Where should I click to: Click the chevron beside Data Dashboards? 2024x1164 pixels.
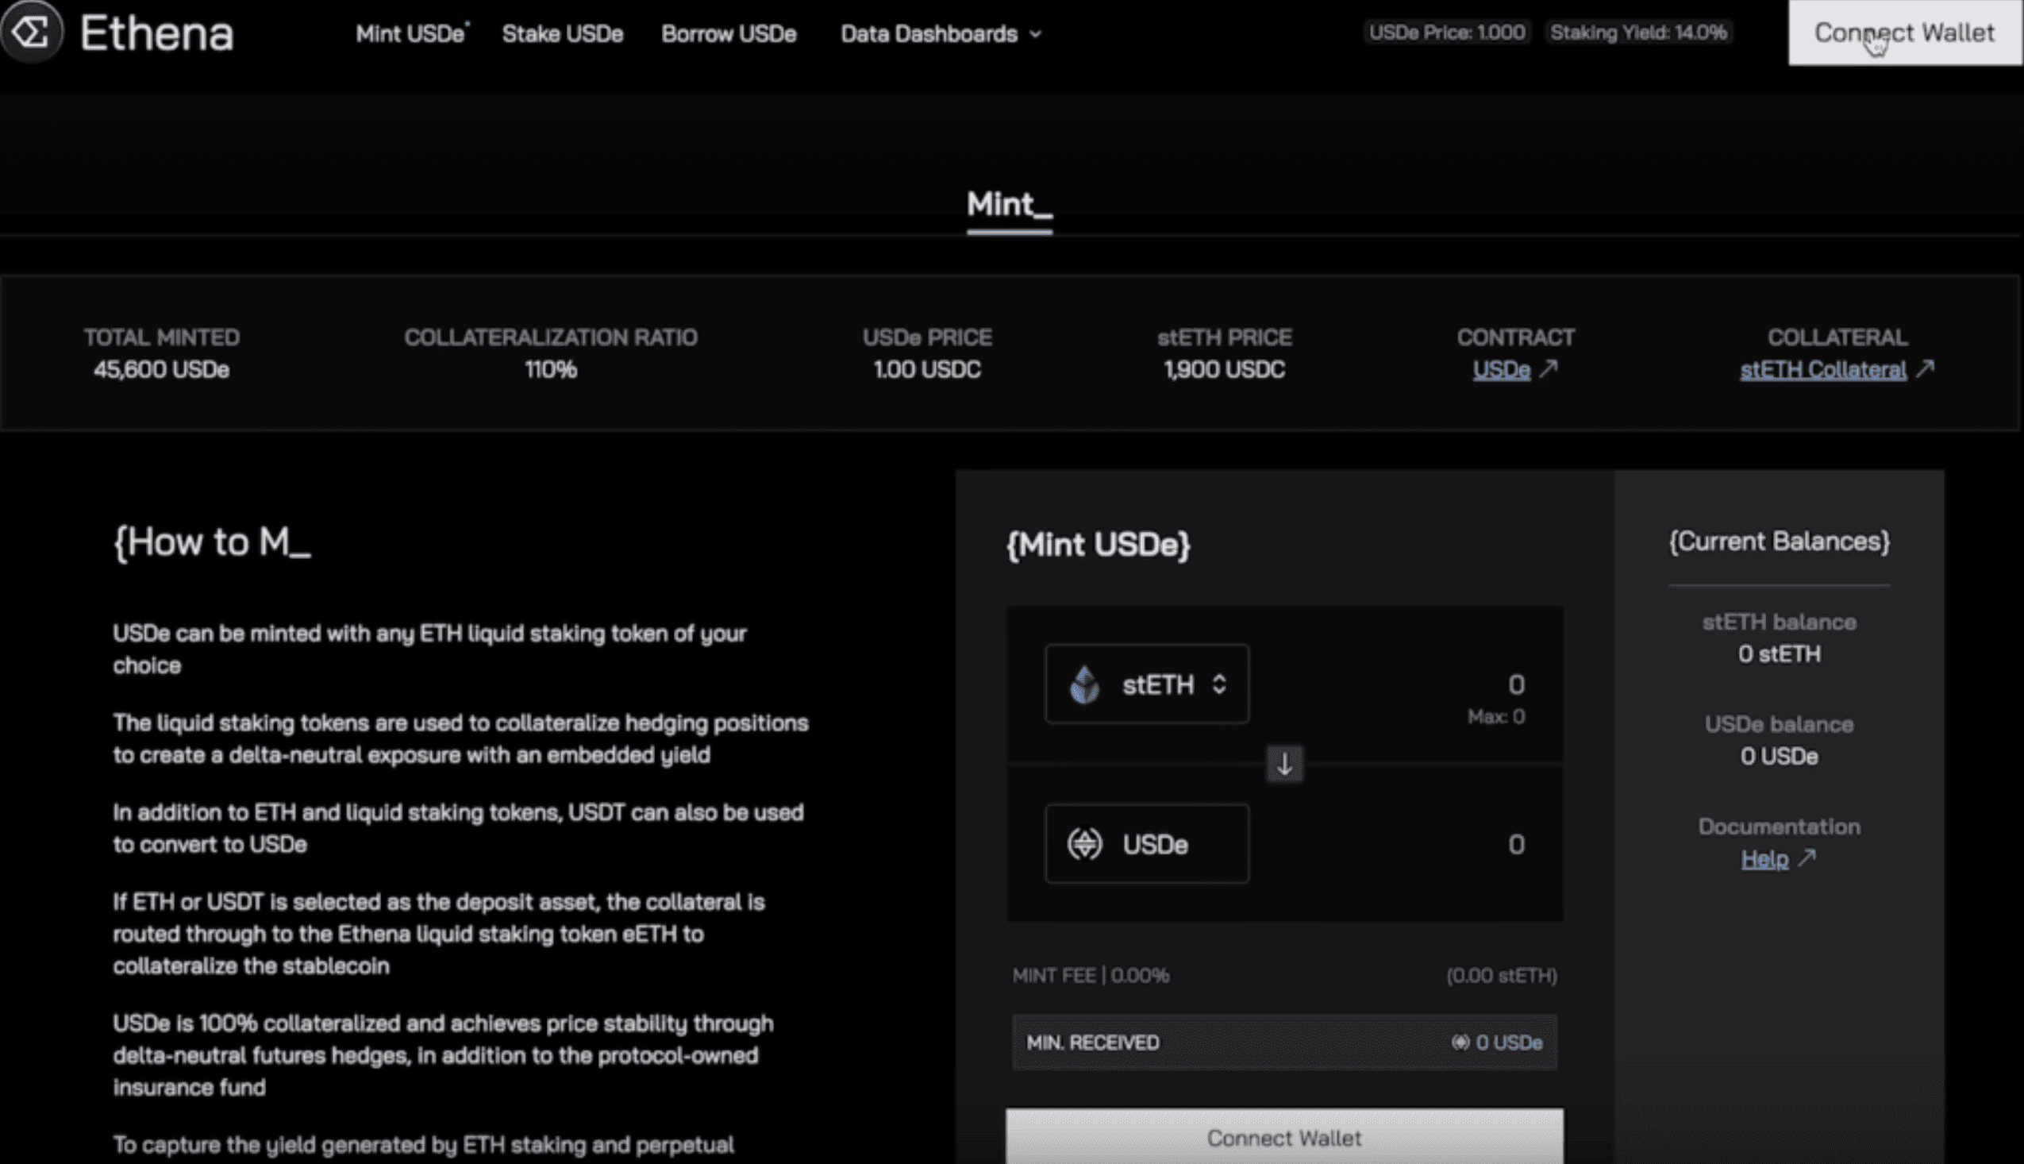(x=1036, y=34)
